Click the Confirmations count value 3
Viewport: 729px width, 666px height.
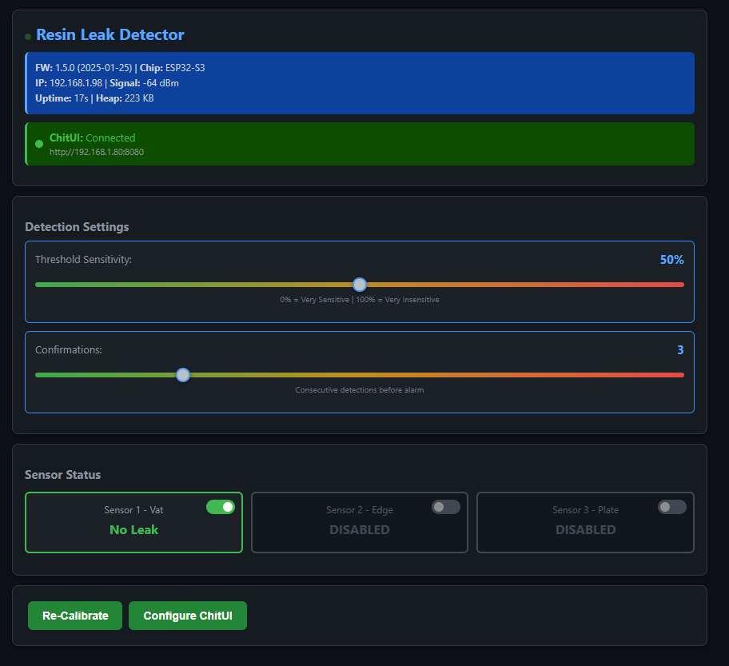[680, 350]
